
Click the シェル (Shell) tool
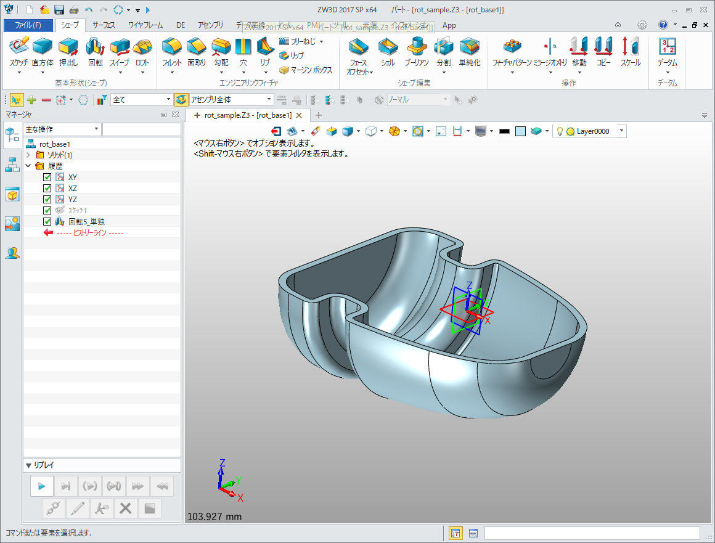(388, 52)
